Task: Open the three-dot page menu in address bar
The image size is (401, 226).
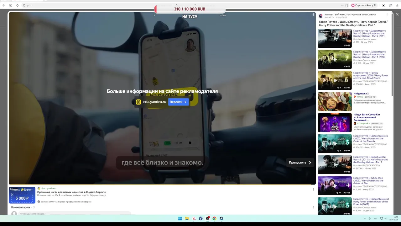Action: pos(342,5)
